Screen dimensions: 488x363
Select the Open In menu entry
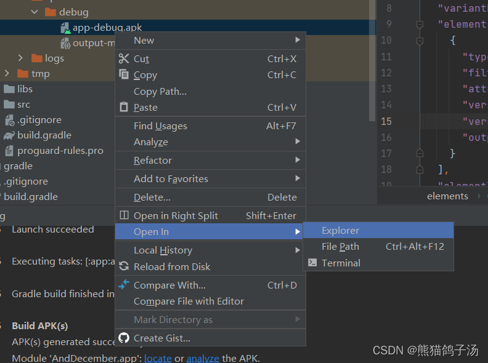point(209,231)
